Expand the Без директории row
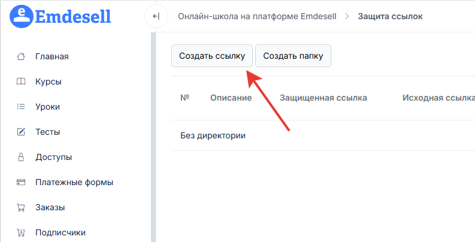The image size is (475, 242). point(213,135)
